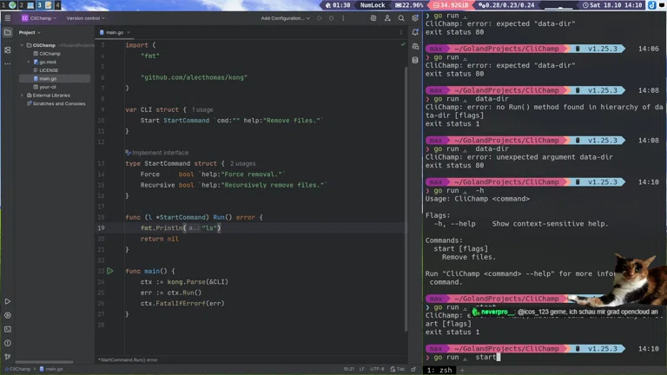The height and width of the screenshot is (375, 667).
Task: Select the your-cli file
Action: 44,87
